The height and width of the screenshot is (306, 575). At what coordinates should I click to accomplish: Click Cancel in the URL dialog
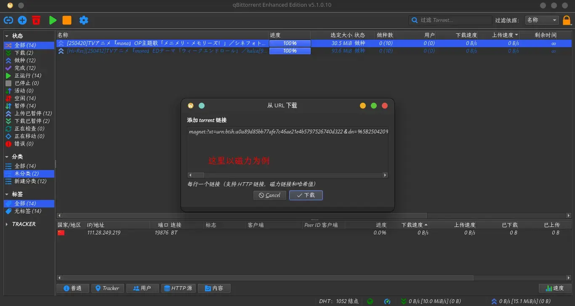(x=269, y=195)
